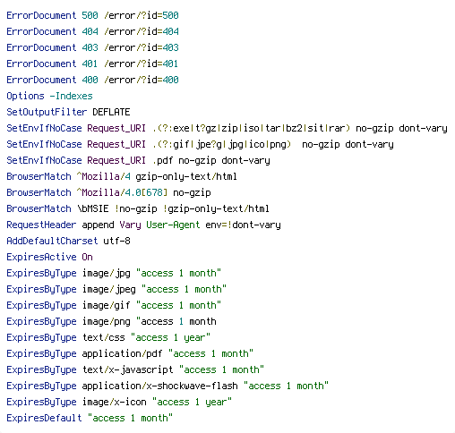455x433 pixels.
Task: Click the \bMSIE browser match pattern
Action: (x=93, y=208)
